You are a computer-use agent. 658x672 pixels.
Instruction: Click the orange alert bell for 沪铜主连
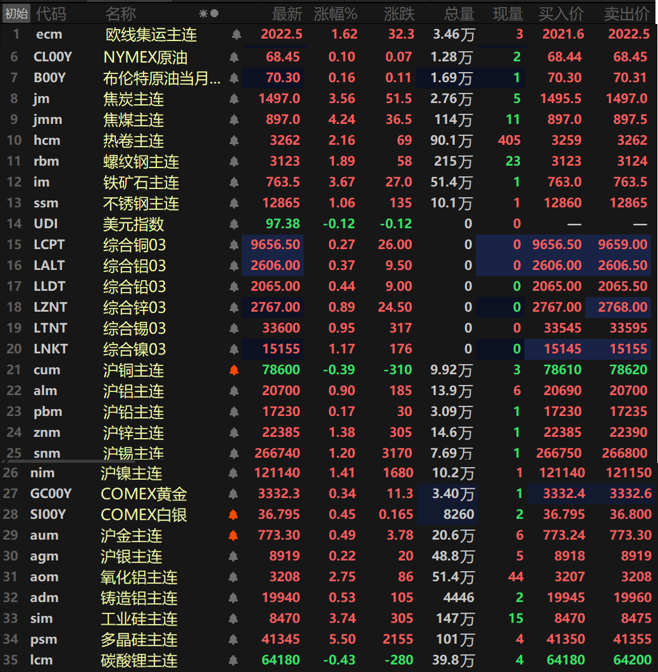tap(233, 370)
